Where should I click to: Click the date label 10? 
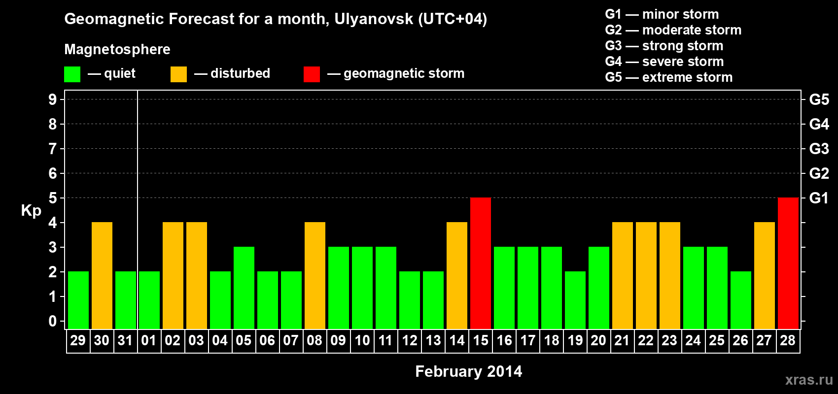pyautogui.click(x=362, y=340)
